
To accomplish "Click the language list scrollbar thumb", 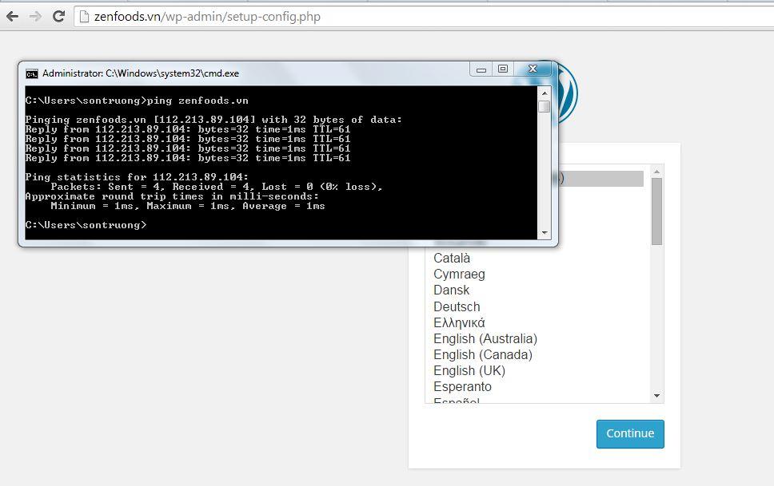I will 656,211.
